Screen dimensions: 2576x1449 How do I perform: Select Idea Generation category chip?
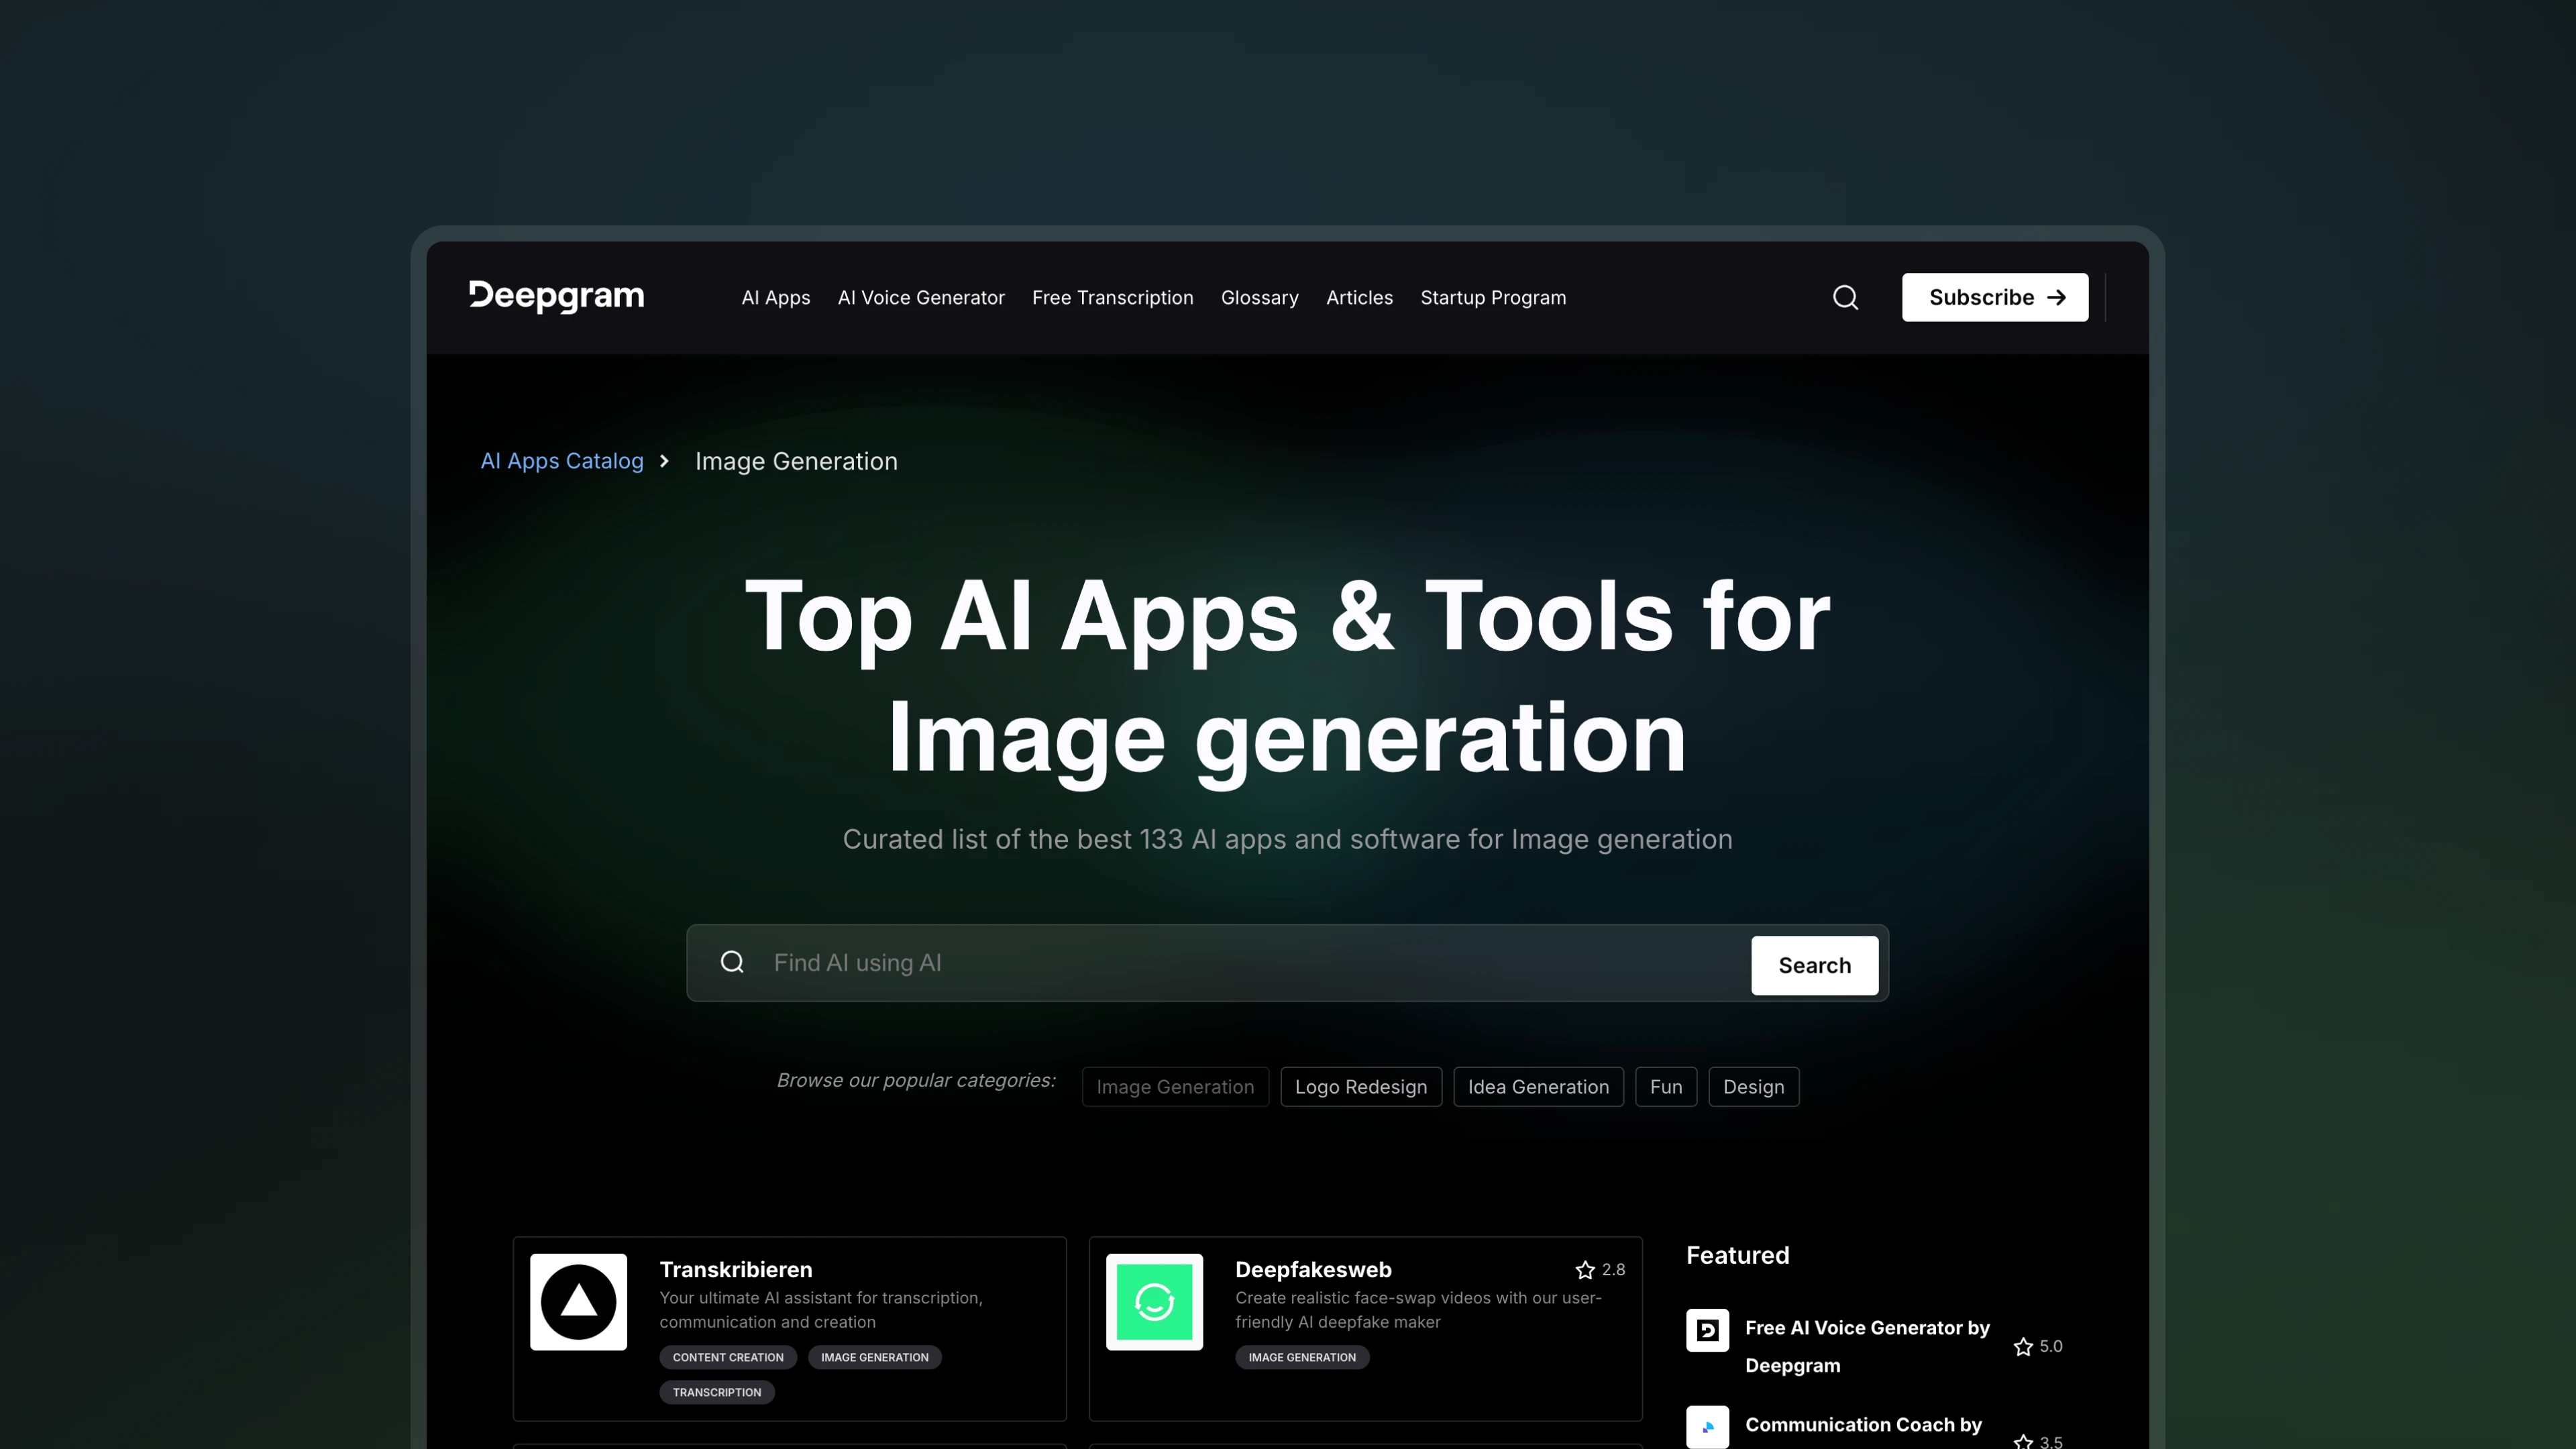pos(1537,1087)
